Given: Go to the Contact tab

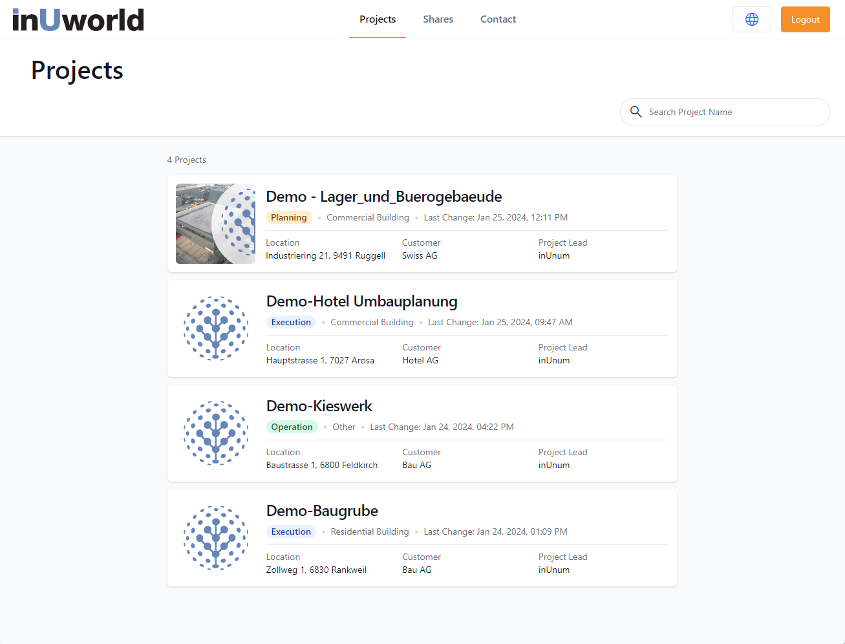Looking at the screenshot, I should 498,19.
